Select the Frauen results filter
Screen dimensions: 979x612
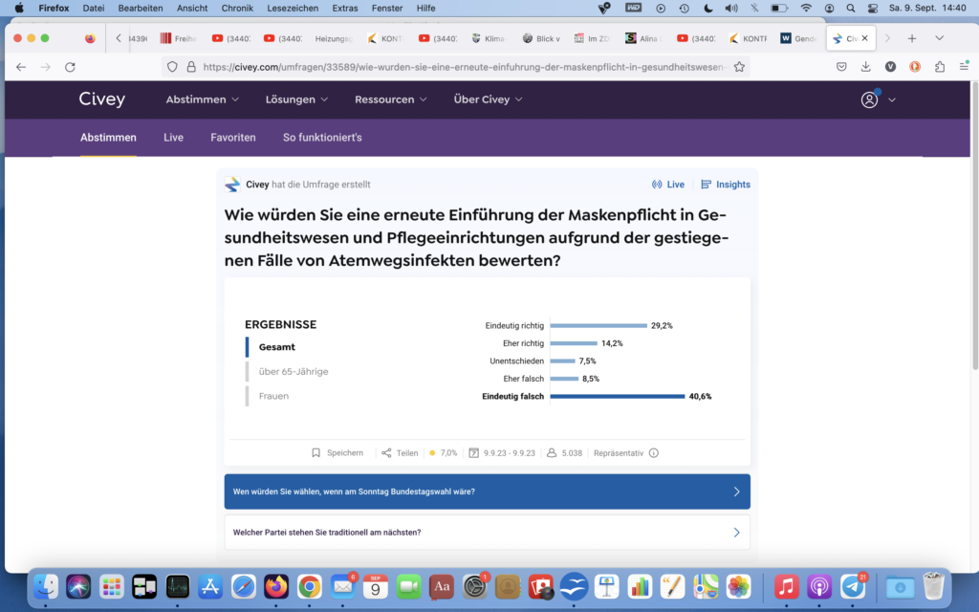tap(273, 396)
